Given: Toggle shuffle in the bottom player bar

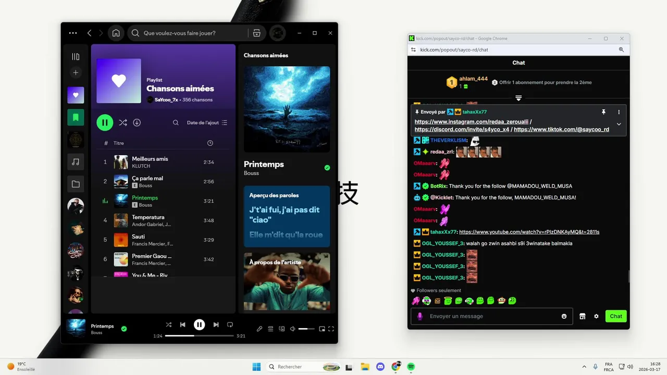Looking at the screenshot, I should pyautogui.click(x=168, y=324).
